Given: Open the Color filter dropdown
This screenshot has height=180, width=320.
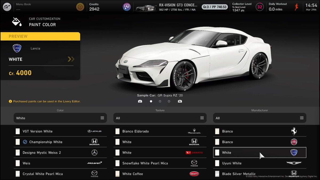Looking at the screenshot, I should pos(60,118).
